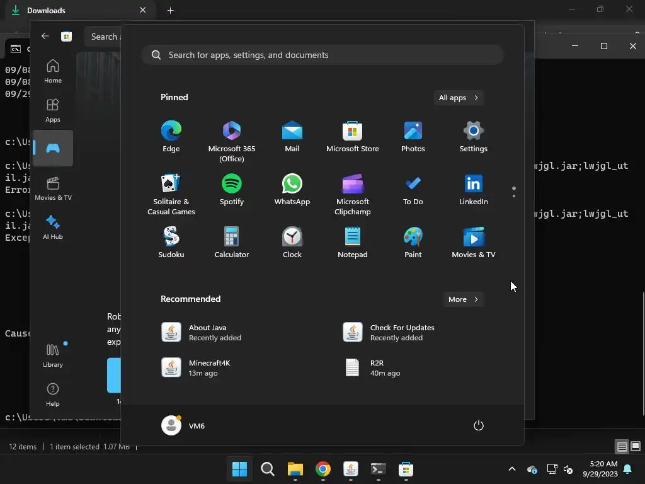
Task: Open network status tray icon
Action: [552, 469]
